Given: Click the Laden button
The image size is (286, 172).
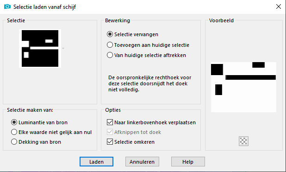Looking at the screenshot, I should pyautogui.click(x=96, y=162).
